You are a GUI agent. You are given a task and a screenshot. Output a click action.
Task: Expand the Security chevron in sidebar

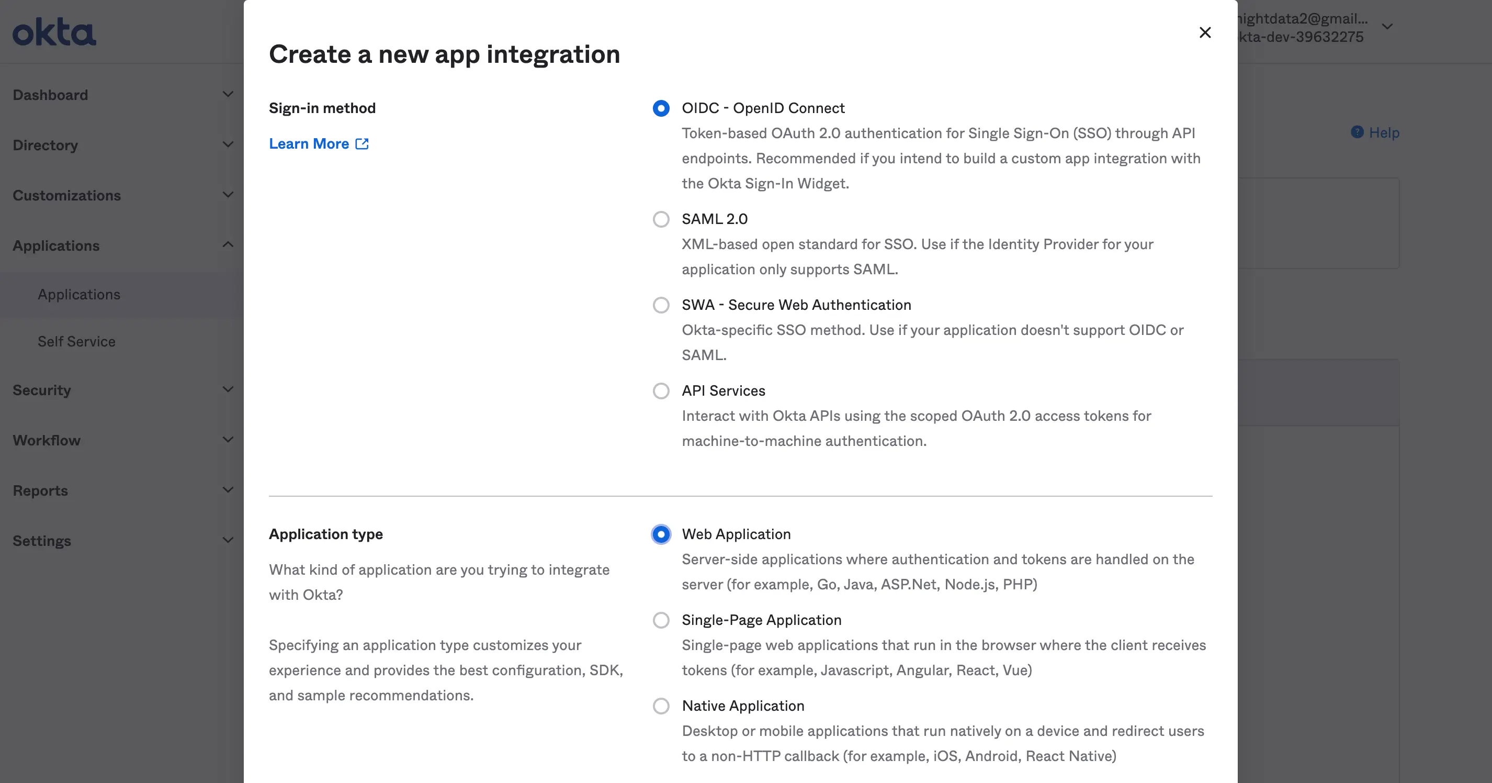(x=228, y=389)
